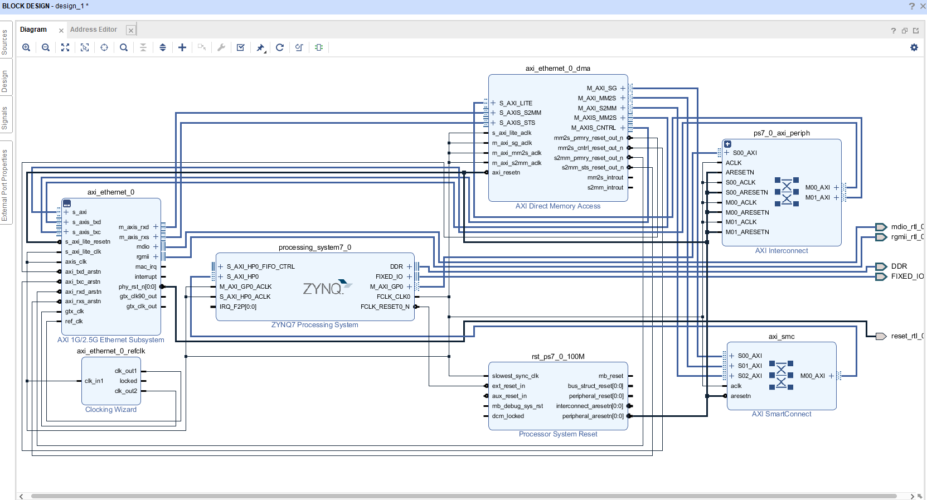Open the Sources side tab
The image size is (927, 500).
click(x=5, y=42)
